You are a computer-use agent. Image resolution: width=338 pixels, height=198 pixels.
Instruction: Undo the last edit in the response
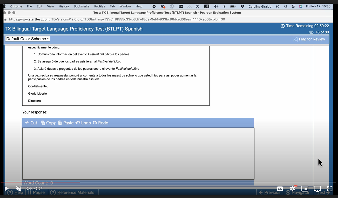click(x=83, y=123)
